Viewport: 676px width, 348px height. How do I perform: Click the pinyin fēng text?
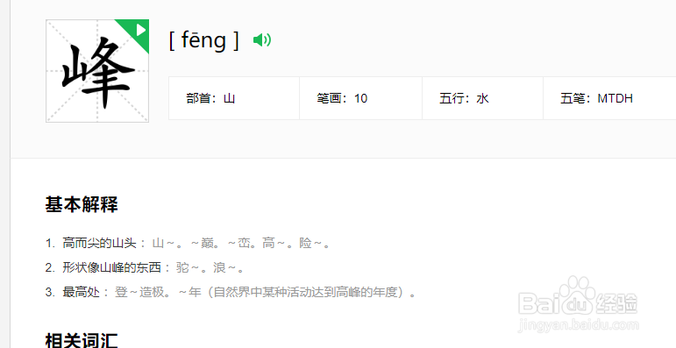click(203, 40)
